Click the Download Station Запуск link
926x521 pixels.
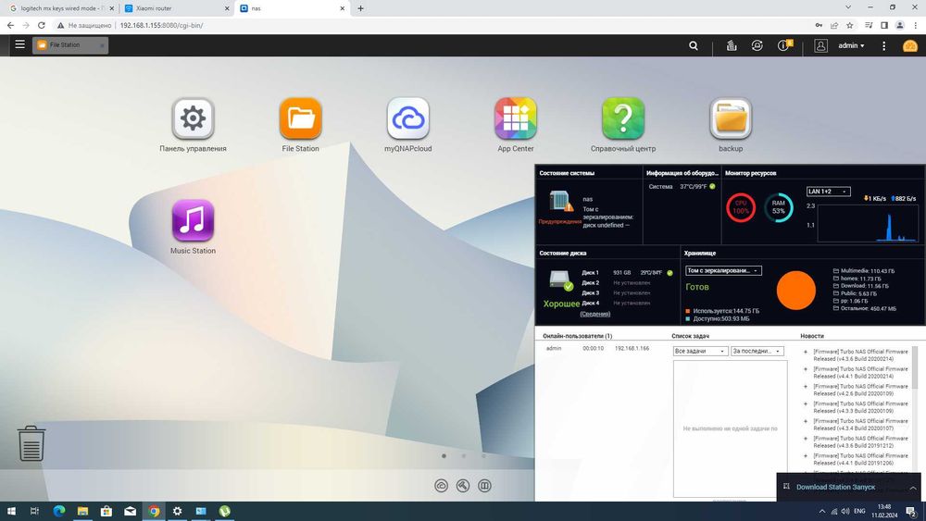pos(835,487)
